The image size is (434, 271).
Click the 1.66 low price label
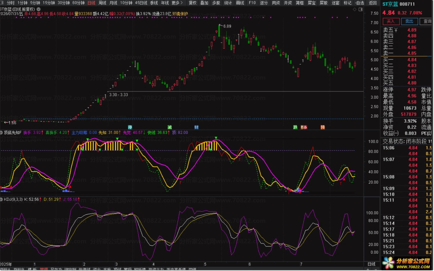tap(12, 123)
